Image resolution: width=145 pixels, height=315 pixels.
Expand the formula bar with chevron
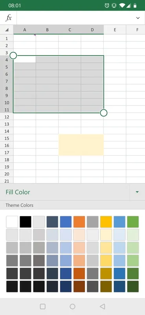tap(138, 18)
